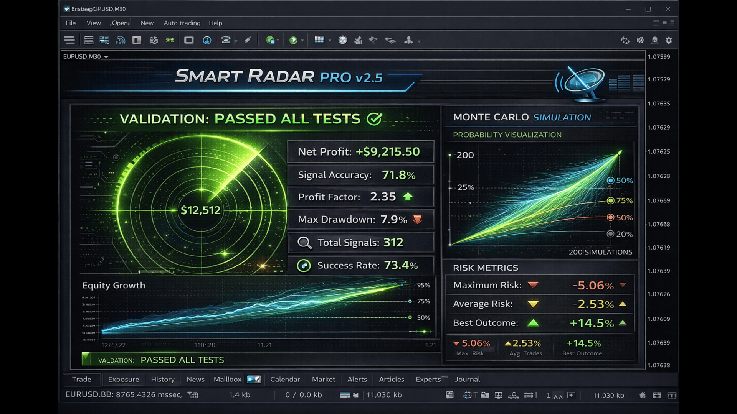This screenshot has width=737, height=414.
Task: Select the yellow 75% Monte Carlo marker
Action: pyautogui.click(x=610, y=201)
